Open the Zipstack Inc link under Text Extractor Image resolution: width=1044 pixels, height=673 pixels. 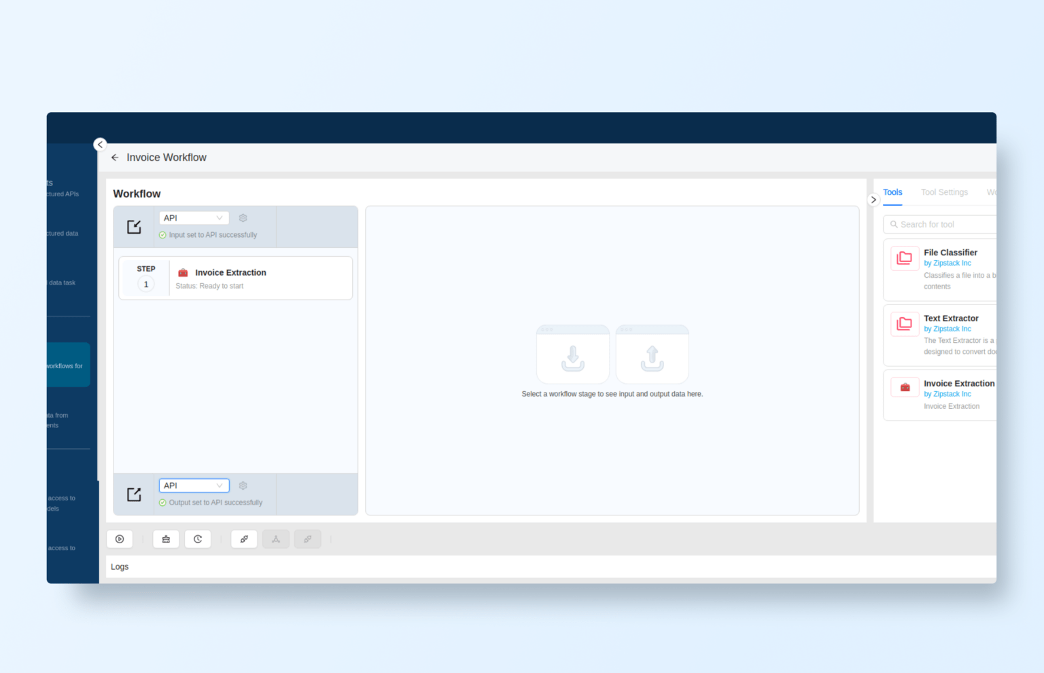click(947, 329)
